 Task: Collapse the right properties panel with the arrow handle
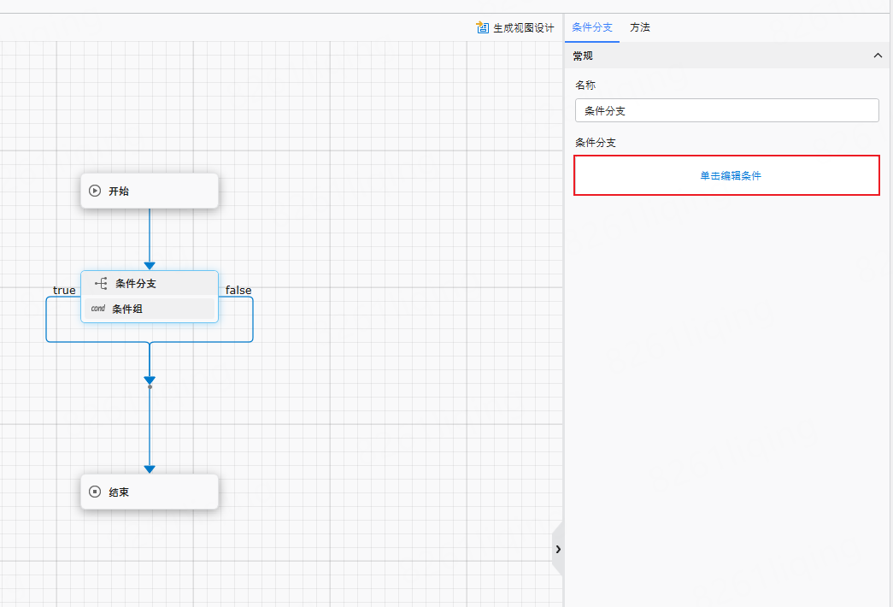pyautogui.click(x=558, y=549)
